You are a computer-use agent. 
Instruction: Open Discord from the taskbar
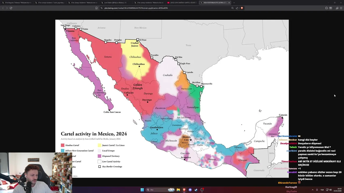(190, 190)
